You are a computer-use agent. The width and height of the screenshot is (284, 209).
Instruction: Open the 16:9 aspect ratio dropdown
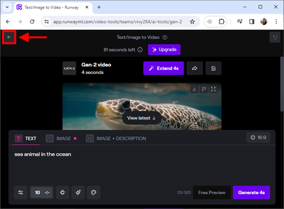click(x=258, y=137)
